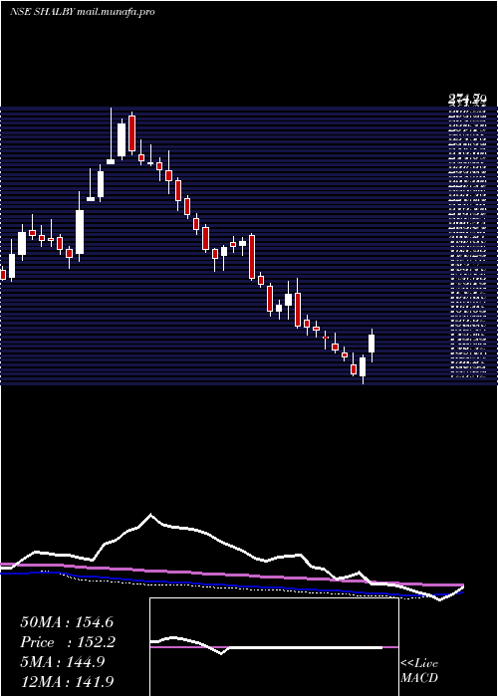The width and height of the screenshot is (498, 697).
Task: Click the 'NSE SHALBY mail.munafa.pro' title text
Action: [x=83, y=12]
